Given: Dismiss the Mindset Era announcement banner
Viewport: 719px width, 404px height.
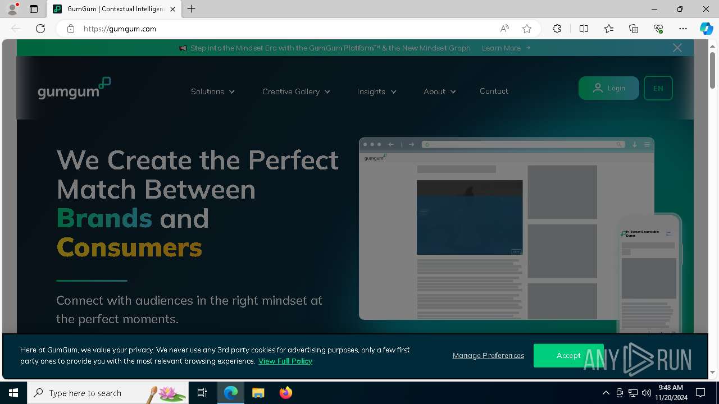Looking at the screenshot, I should (677, 48).
